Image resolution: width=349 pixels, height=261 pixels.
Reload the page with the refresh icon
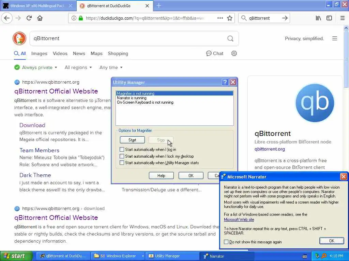(x=29, y=18)
